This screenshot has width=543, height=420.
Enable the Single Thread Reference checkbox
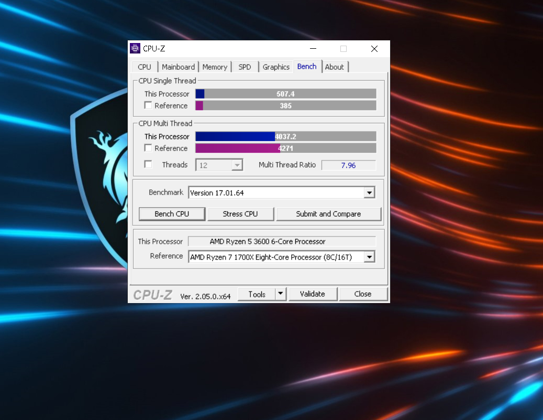[148, 105]
